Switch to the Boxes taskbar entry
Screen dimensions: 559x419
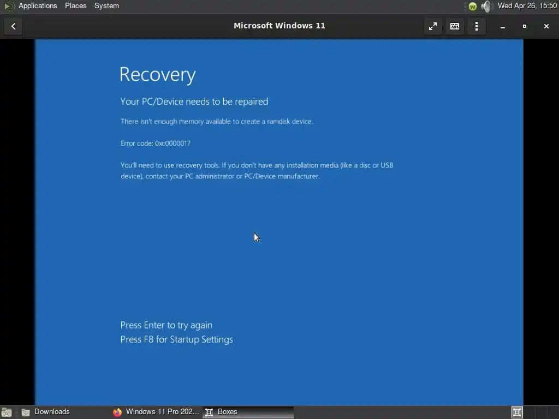(248, 412)
